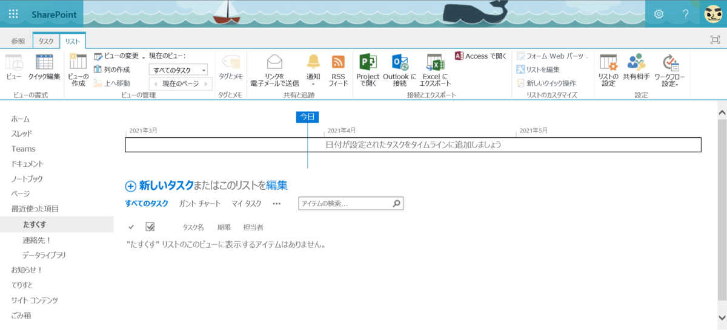Switch to the リスト ribbon tab
The height and width of the screenshot is (330, 727).
click(x=73, y=41)
